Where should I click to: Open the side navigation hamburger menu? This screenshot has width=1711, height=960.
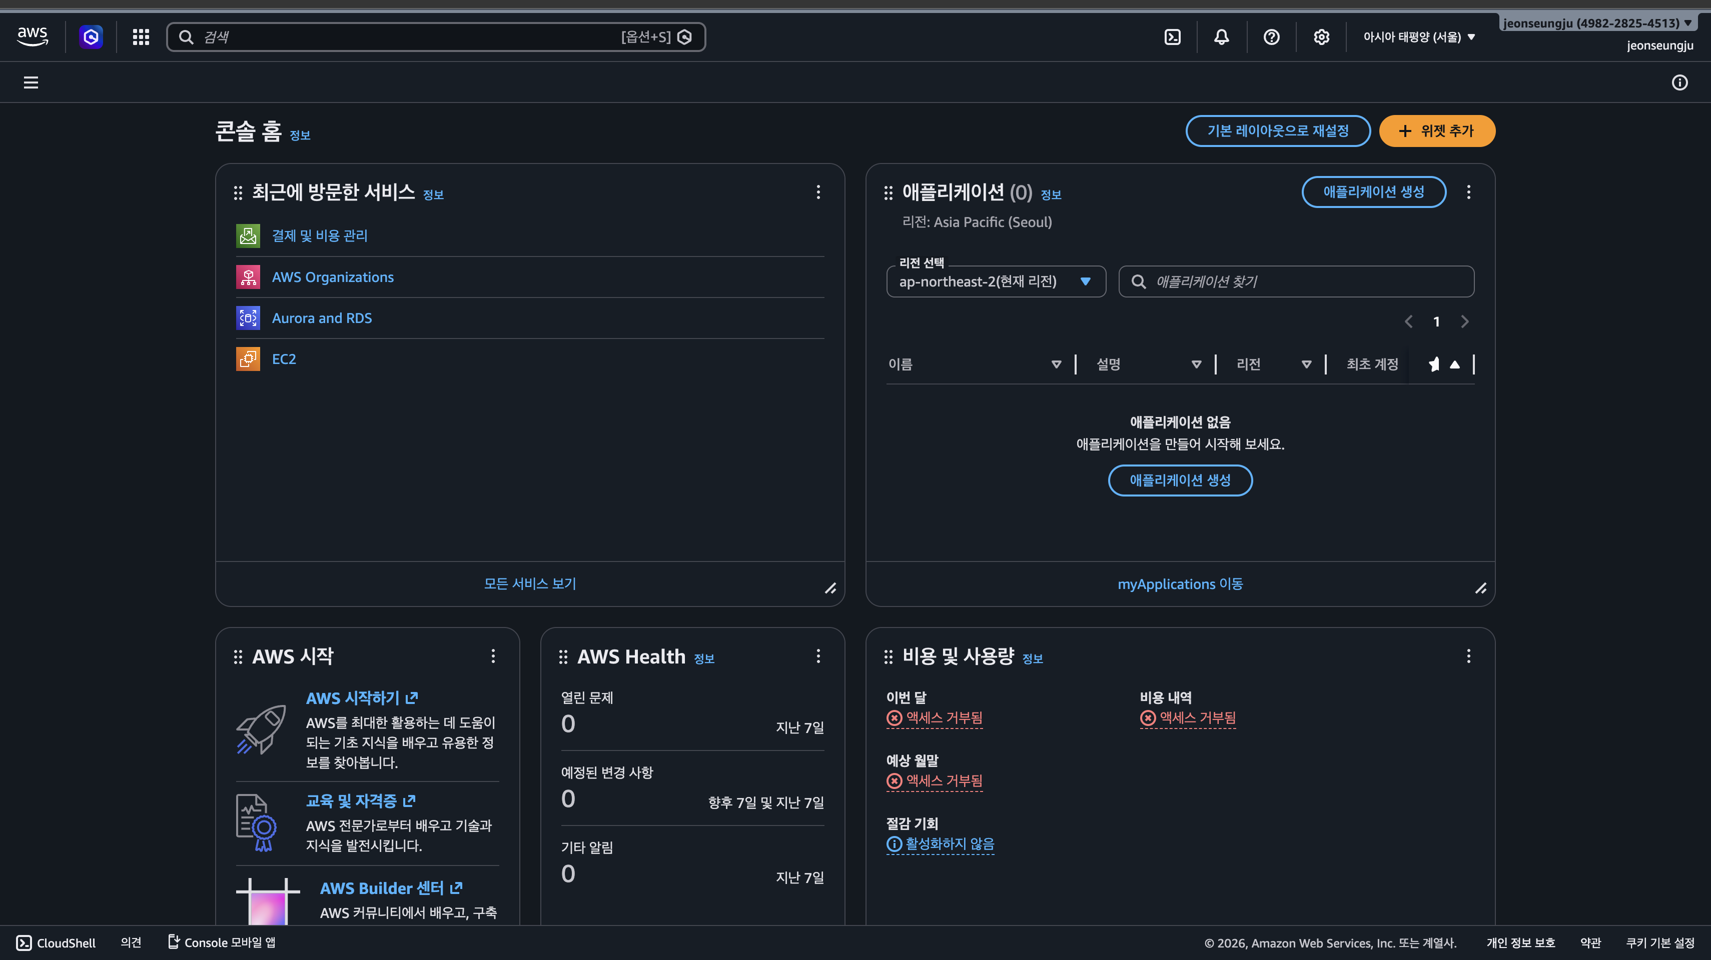31,82
